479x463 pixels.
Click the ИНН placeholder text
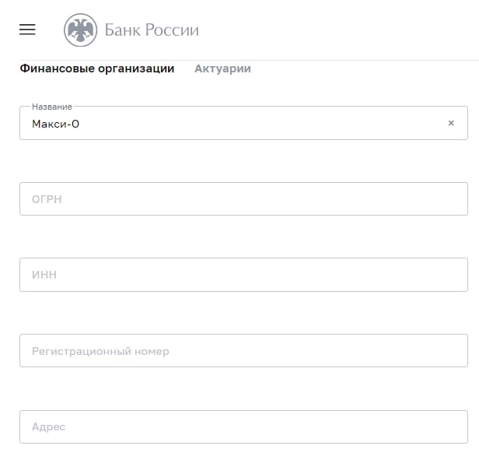44,275
